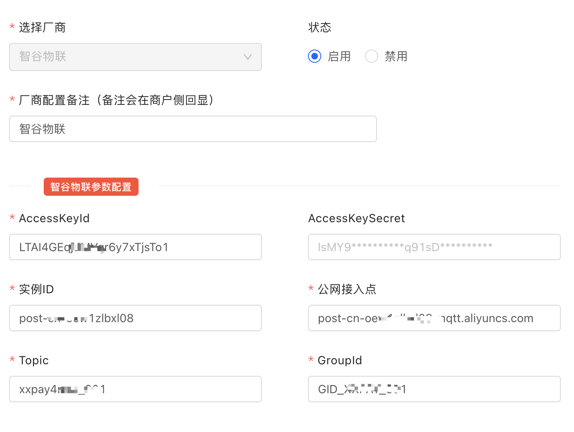The height and width of the screenshot is (432, 574).
Task: Click the GroupId label text
Action: click(x=340, y=360)
